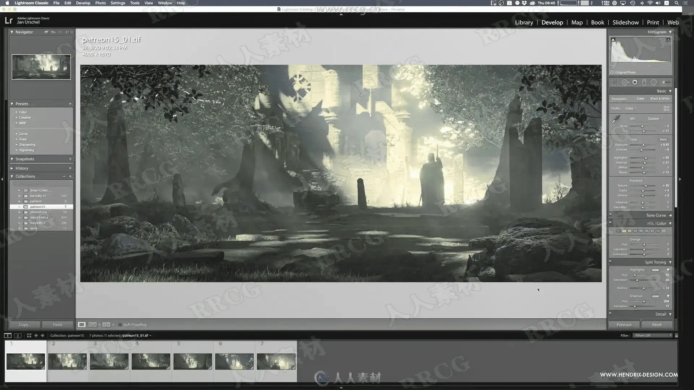The image size is (694, 390).
Task: Choose the Radial Filter tool
Action: [x=654, y=82]
